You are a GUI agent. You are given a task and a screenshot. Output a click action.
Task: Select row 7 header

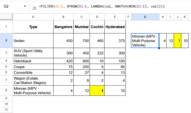(6, 80)
